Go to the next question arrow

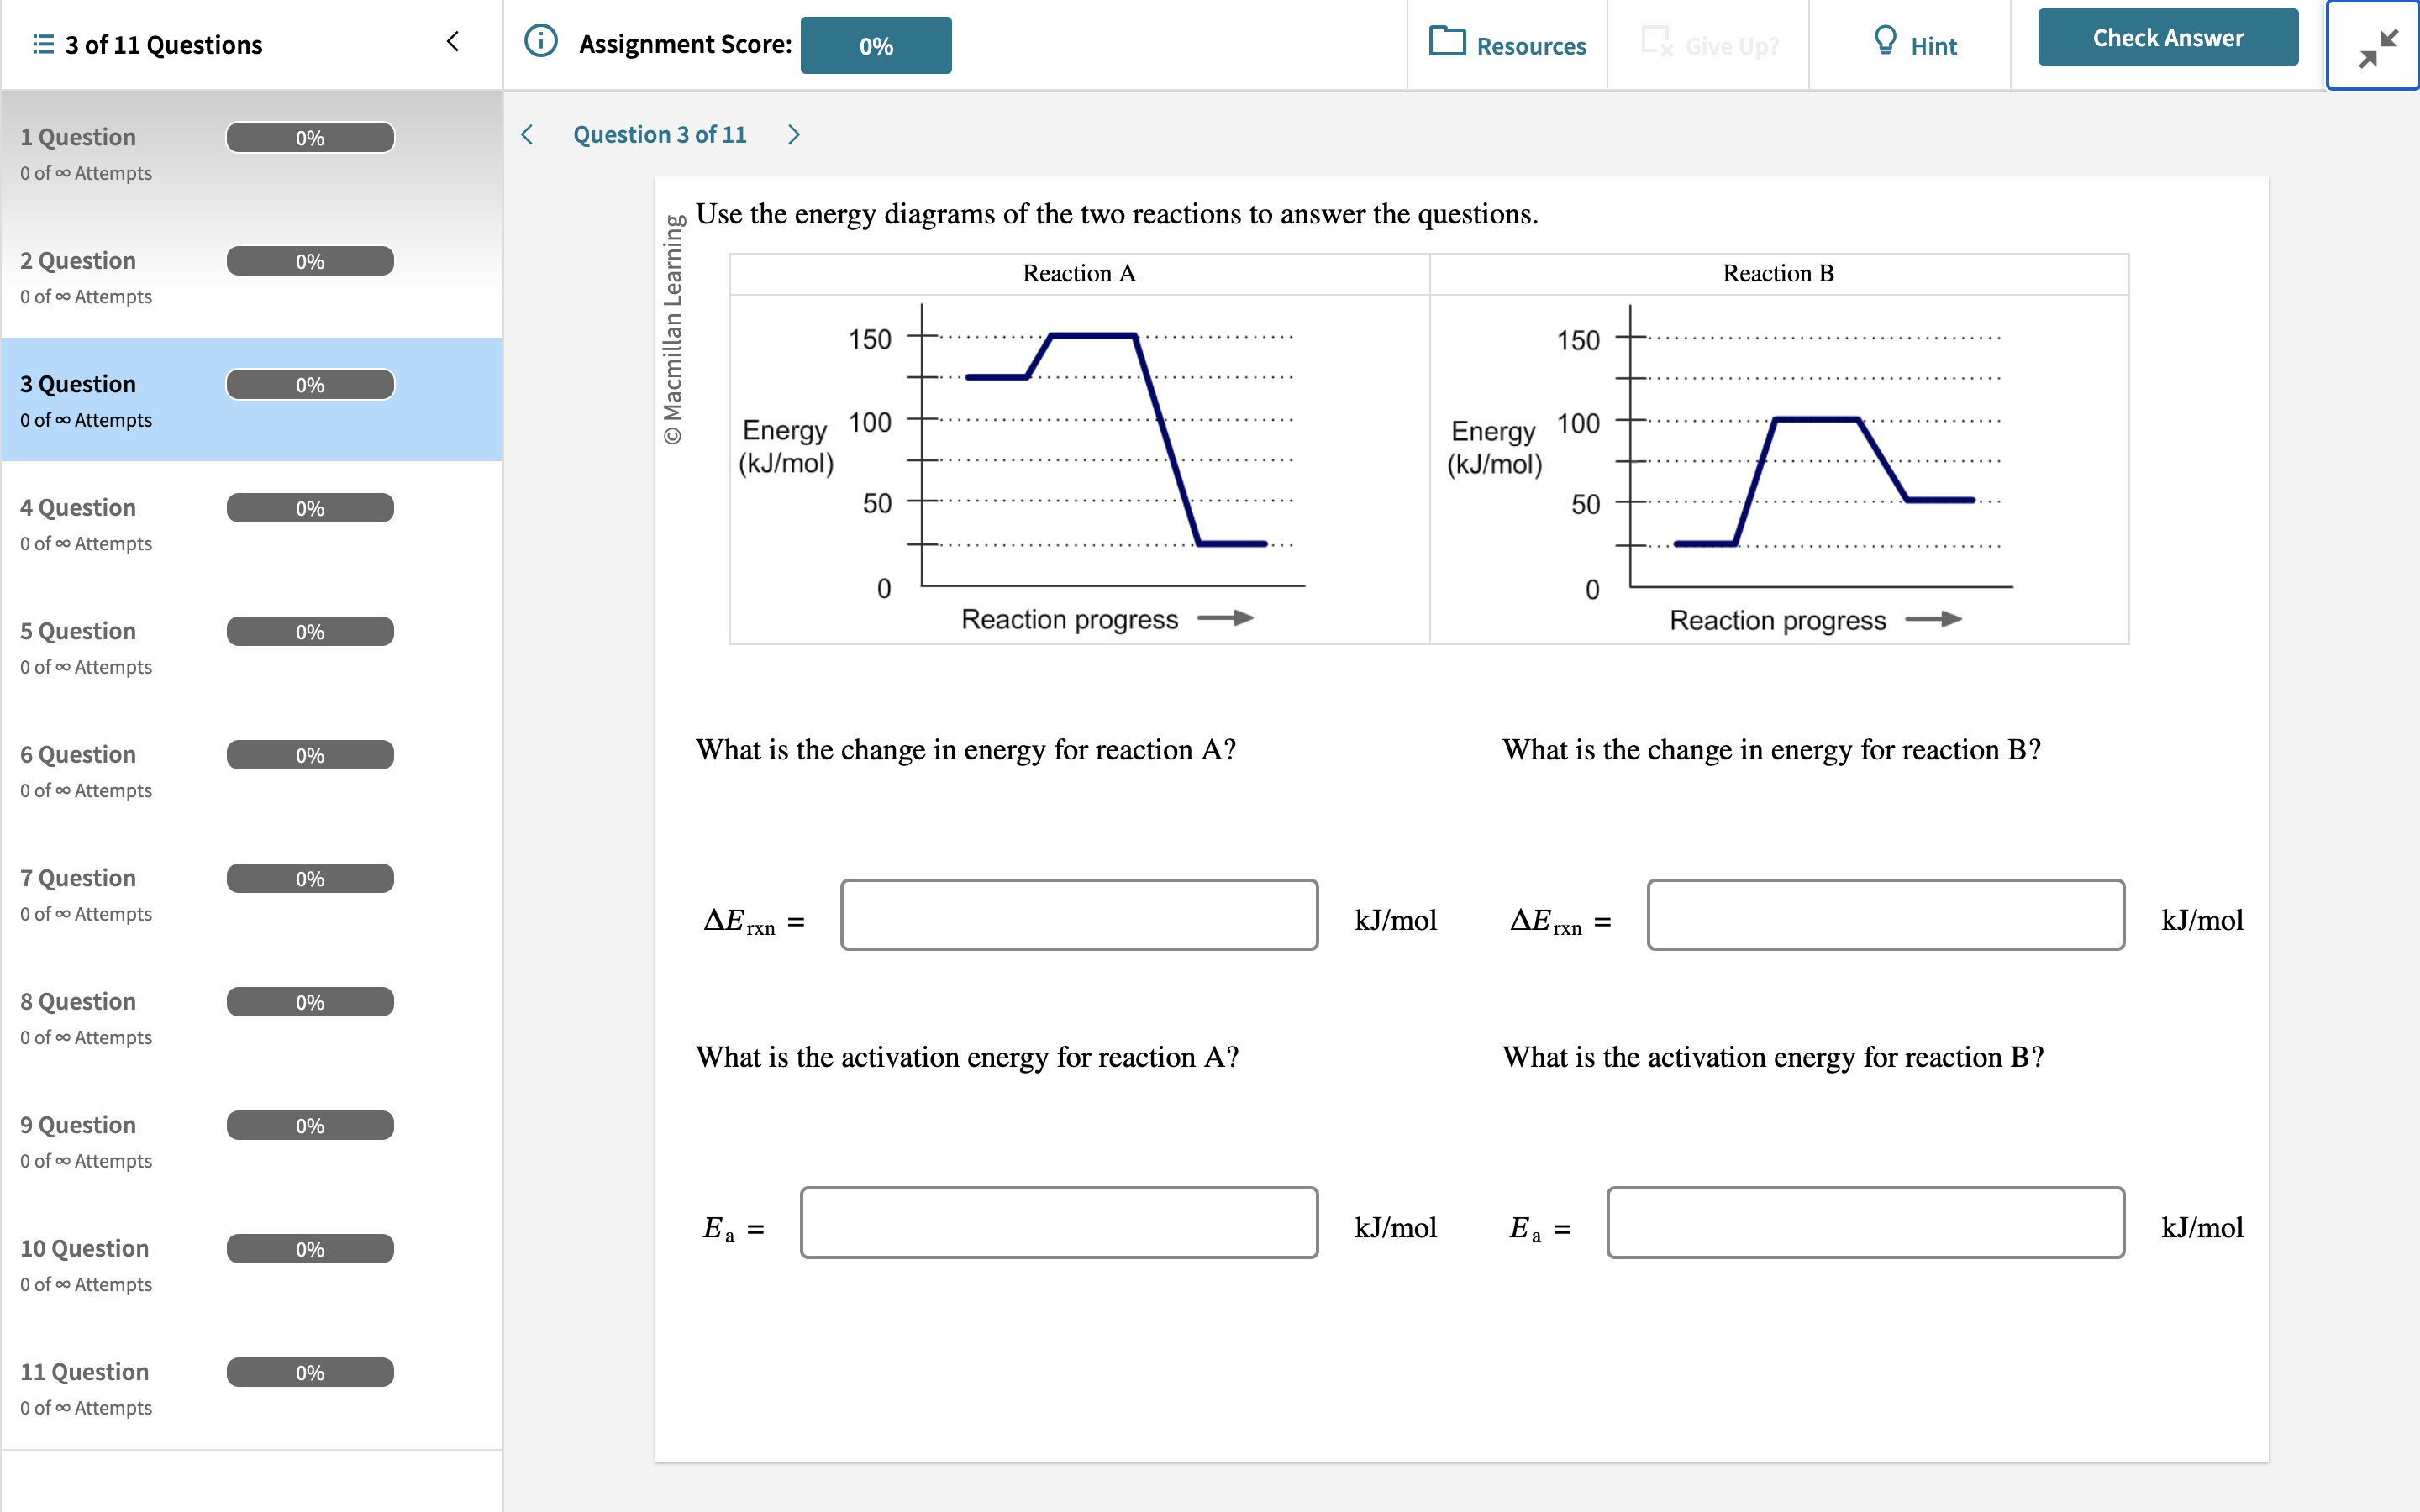tap(794, 135)
